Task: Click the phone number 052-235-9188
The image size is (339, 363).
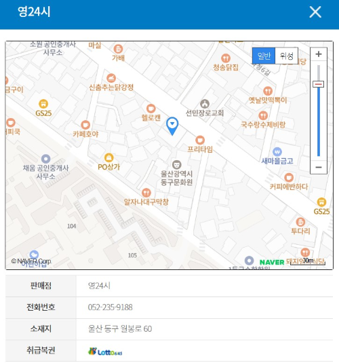Action: [110, 307]
